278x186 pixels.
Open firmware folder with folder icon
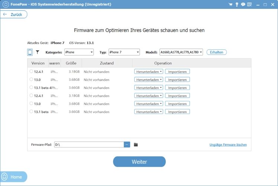pos(136,144)
